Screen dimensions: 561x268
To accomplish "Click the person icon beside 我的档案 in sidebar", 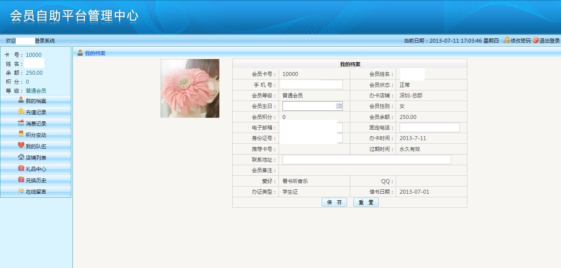I will (x=21, y=101).
